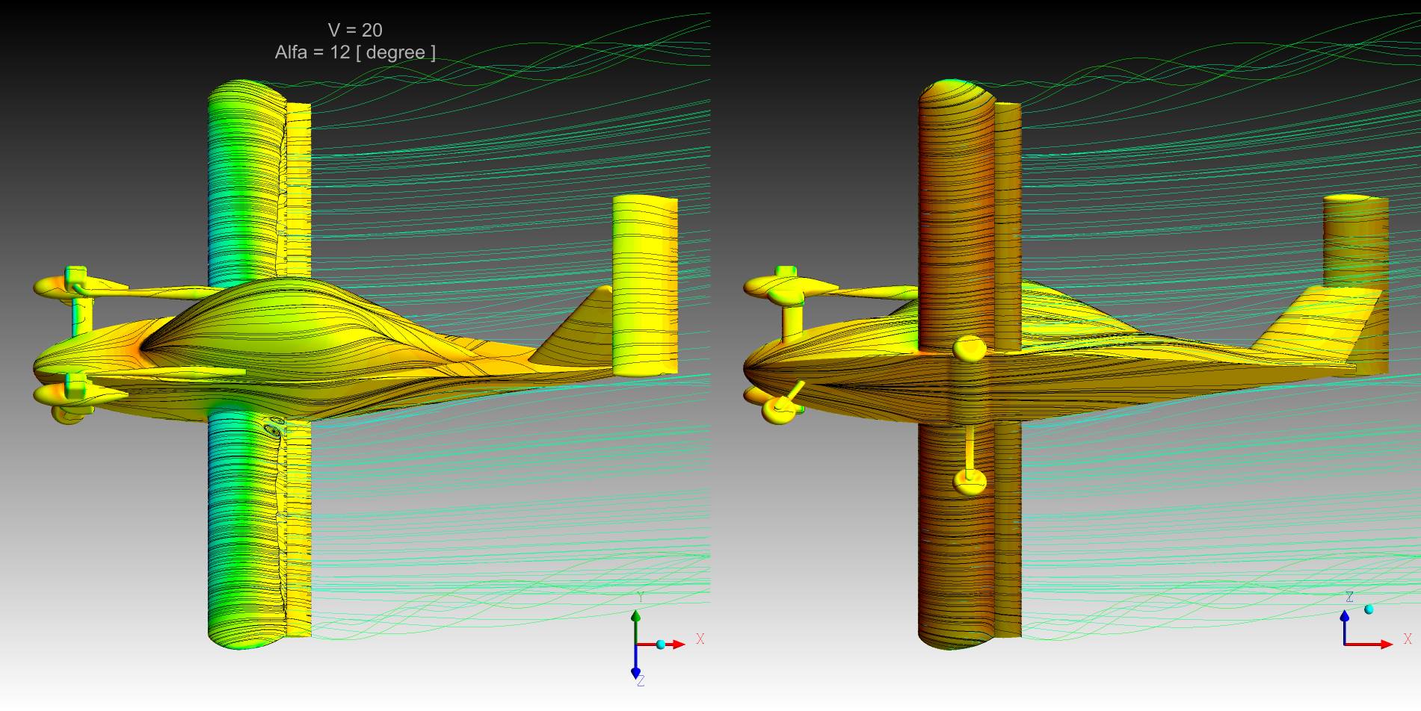Click the 'V = 20' velocity annotation
Screen dimensions: 1421x711
point(355,31)
